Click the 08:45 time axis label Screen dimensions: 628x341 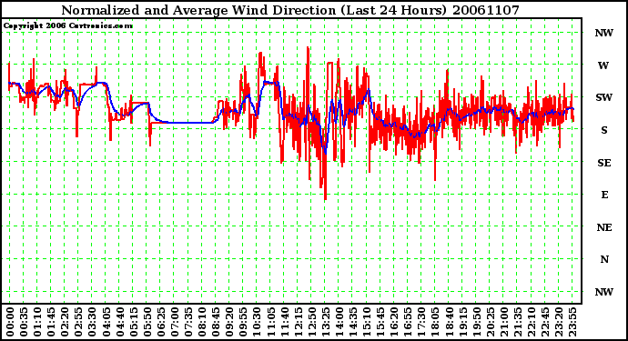coord(216,322)
